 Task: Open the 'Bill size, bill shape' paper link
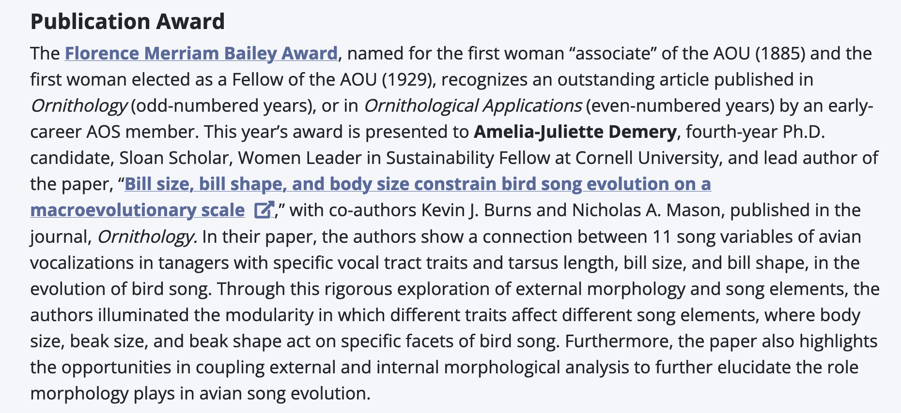click(418, 184)
